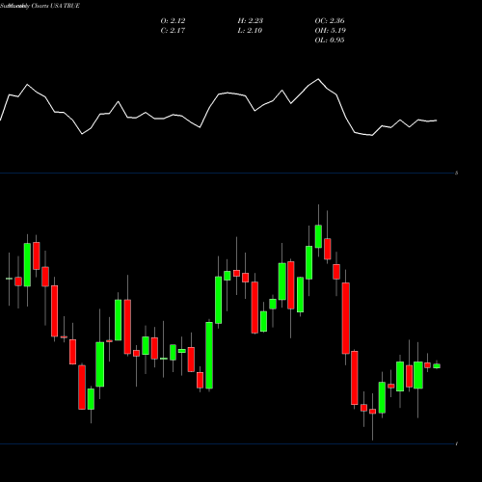482x482 pixels.
Task: Click the upper blue price level line
Action: pos(227,174)
